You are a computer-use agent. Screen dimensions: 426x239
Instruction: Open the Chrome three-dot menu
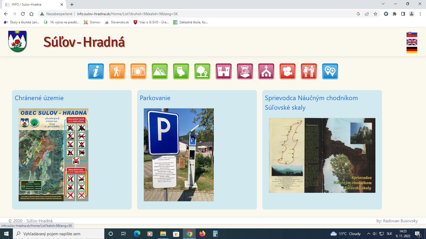pyautogui.click(x=420, y=14)
